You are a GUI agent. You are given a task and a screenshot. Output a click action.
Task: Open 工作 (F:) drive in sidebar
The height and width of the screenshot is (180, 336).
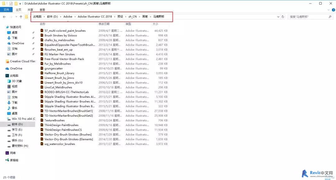point(15,135)
